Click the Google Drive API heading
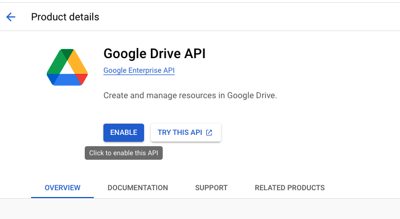Image resolution: width=400 pixels, height=219 pixels. pyautogui.click(x=154, y=54)
